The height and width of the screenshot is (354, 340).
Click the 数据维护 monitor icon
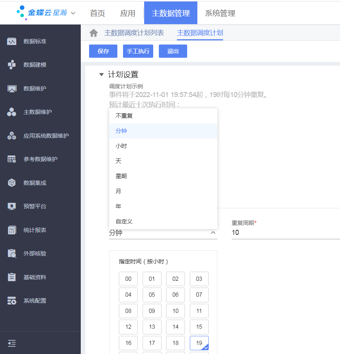(12, 88)
